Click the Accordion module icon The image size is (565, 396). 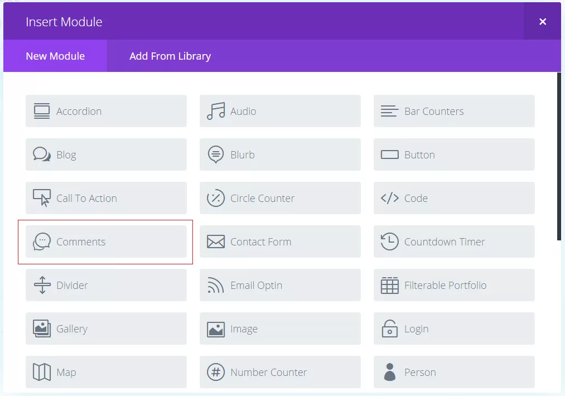pos(42,111)
